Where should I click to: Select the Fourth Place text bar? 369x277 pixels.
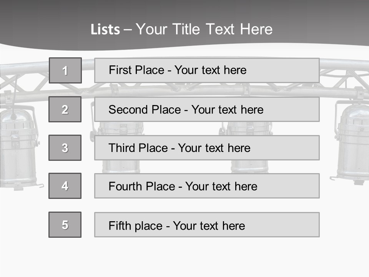coord(207,186)
